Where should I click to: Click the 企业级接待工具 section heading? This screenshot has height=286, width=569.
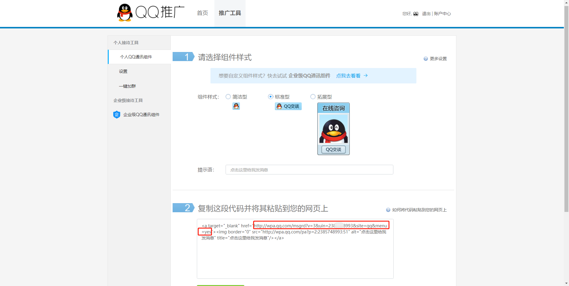(x=128, y=100)
